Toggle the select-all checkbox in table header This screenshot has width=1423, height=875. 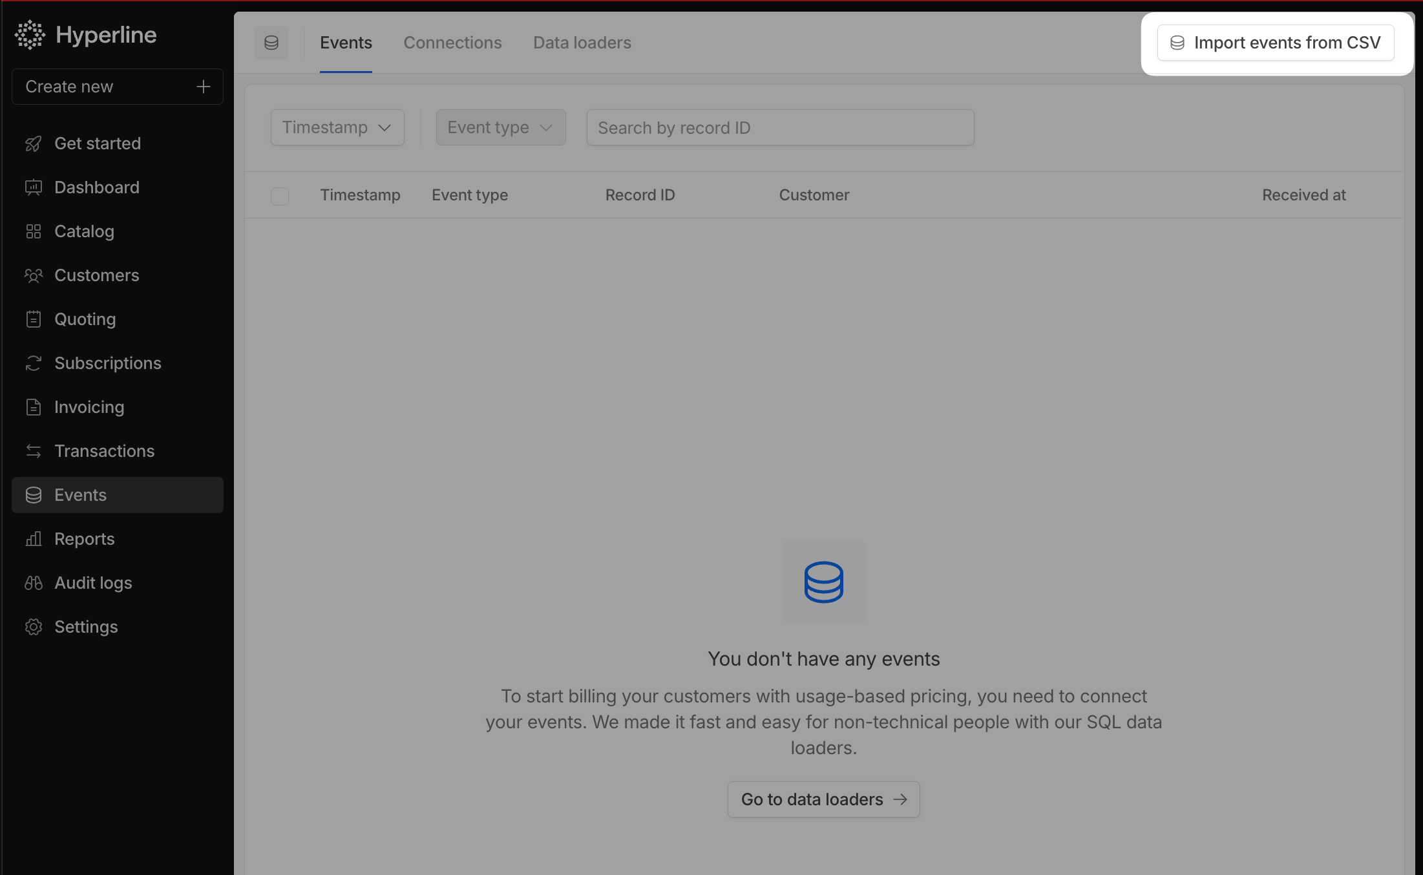pyautogui.click(x=280, y=196)
